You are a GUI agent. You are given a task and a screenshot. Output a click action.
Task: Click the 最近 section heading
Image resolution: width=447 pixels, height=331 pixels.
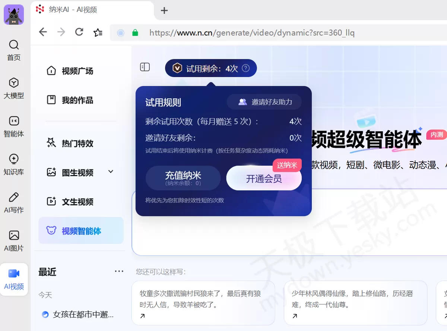click(47, 272)
